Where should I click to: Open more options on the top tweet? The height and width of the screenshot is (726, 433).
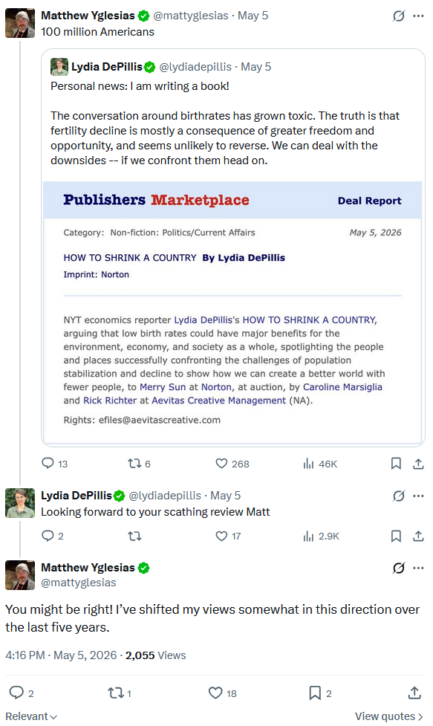pyautogui.click(x=419, y=16)
